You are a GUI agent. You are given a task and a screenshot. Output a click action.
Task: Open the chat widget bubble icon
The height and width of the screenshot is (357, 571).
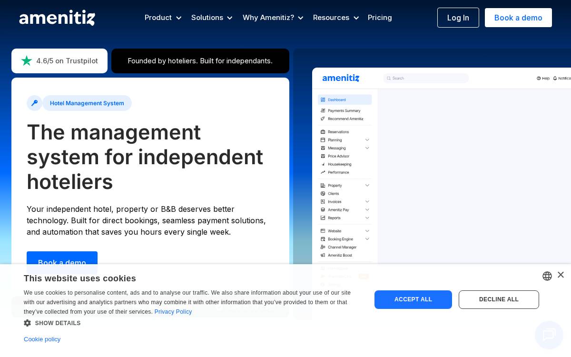549,335
